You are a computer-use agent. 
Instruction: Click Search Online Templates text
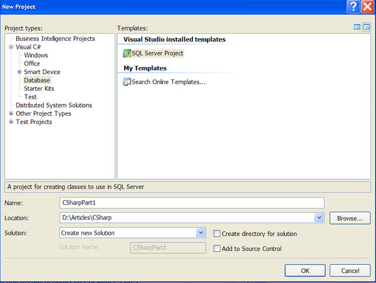click(x=169, y=82)
